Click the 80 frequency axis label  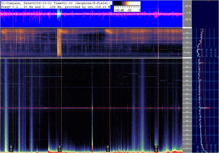coord(187,81)
